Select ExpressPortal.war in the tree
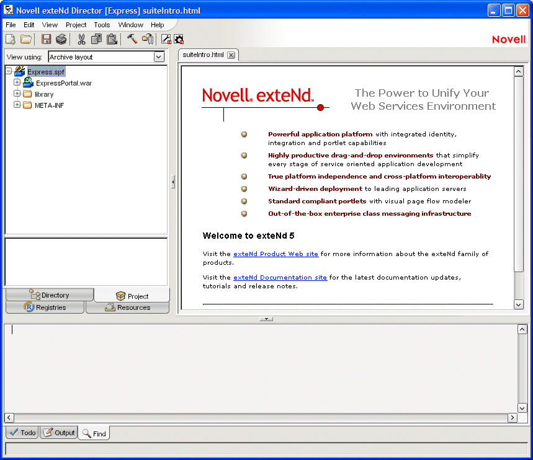533x460 pixels. pyautogui.click(x=64, y=83)
